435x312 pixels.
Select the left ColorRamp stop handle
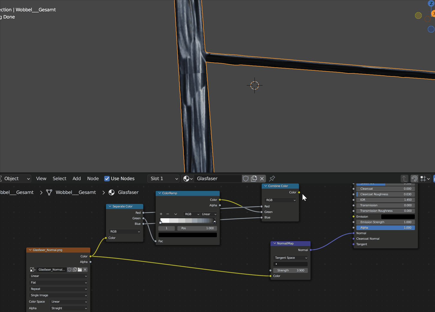(161, 222)
